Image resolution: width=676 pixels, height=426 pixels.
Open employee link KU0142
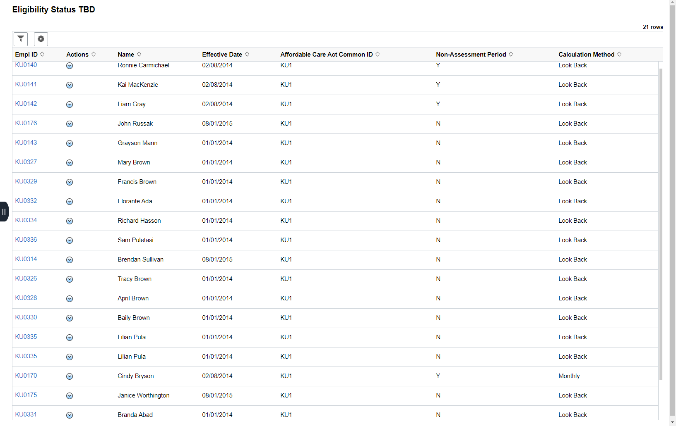point(26,104)
